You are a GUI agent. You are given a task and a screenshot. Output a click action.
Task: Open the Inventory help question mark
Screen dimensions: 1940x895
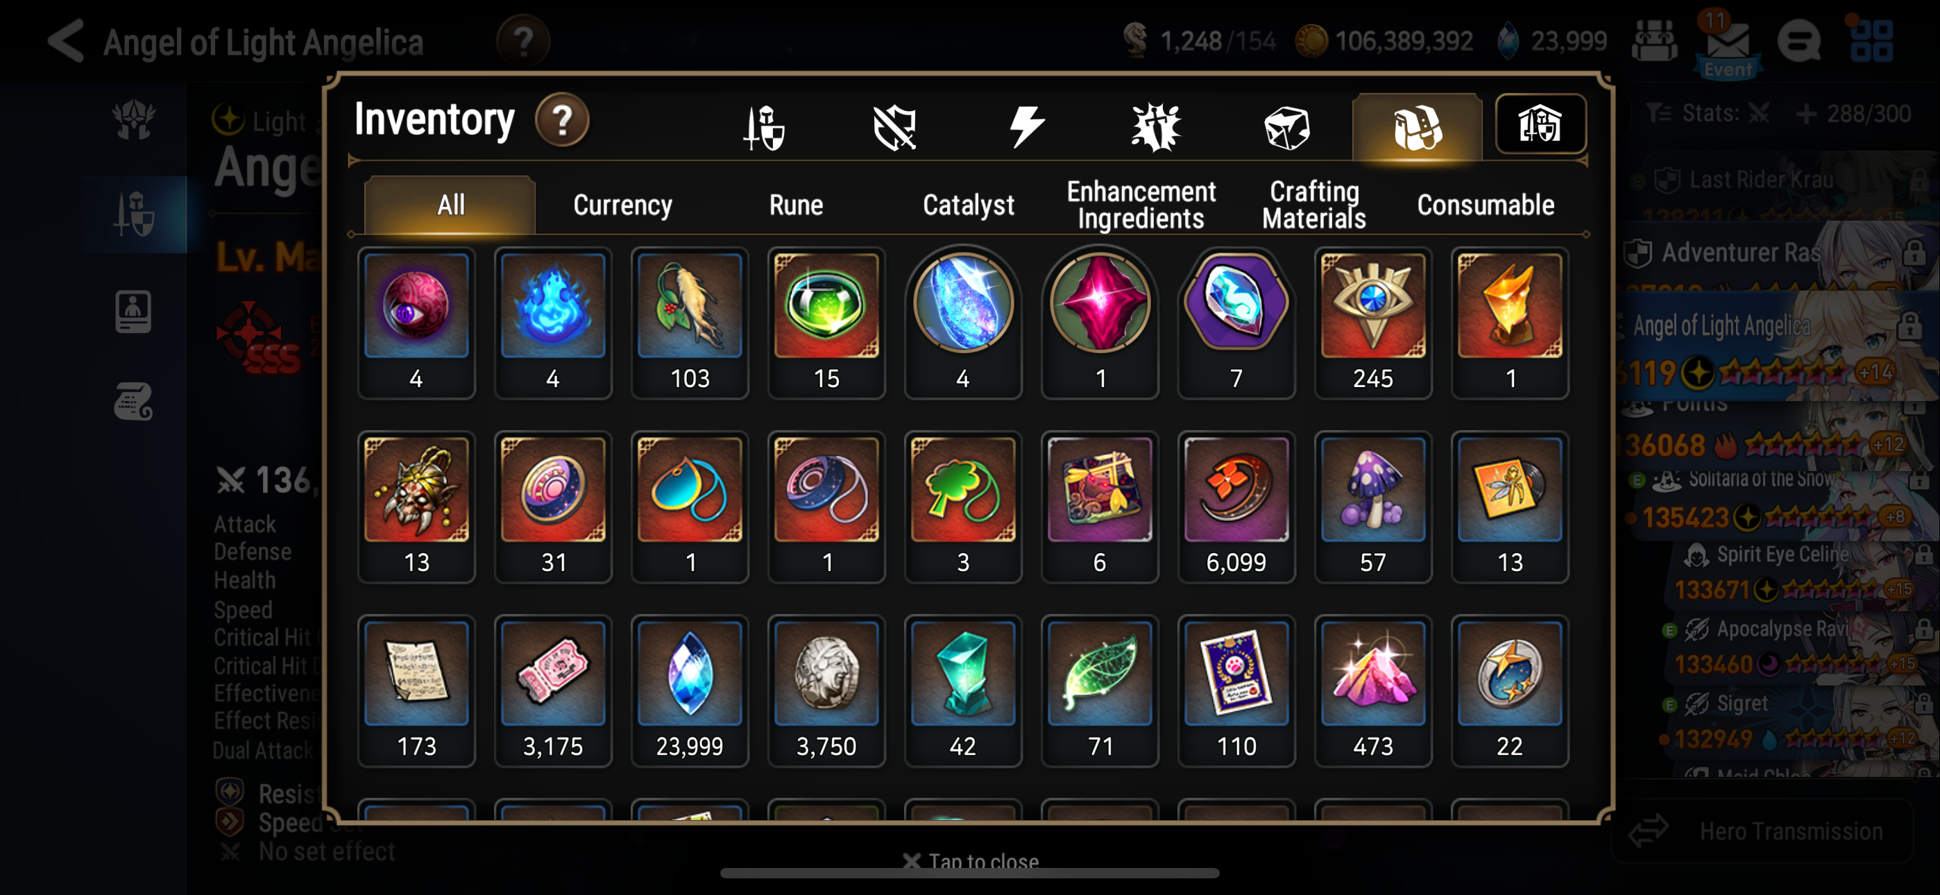pos(562,121)
